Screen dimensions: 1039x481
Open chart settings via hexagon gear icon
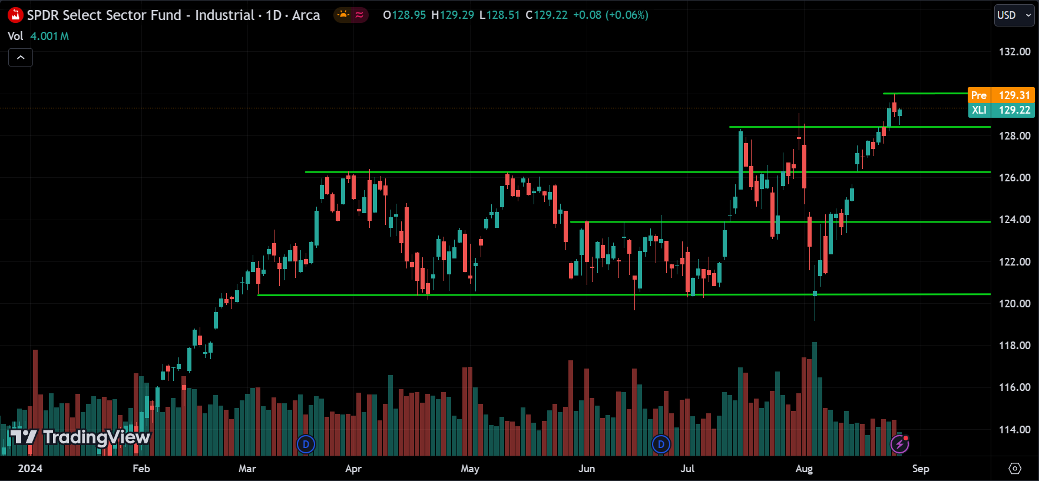[x=1015, y=469]
